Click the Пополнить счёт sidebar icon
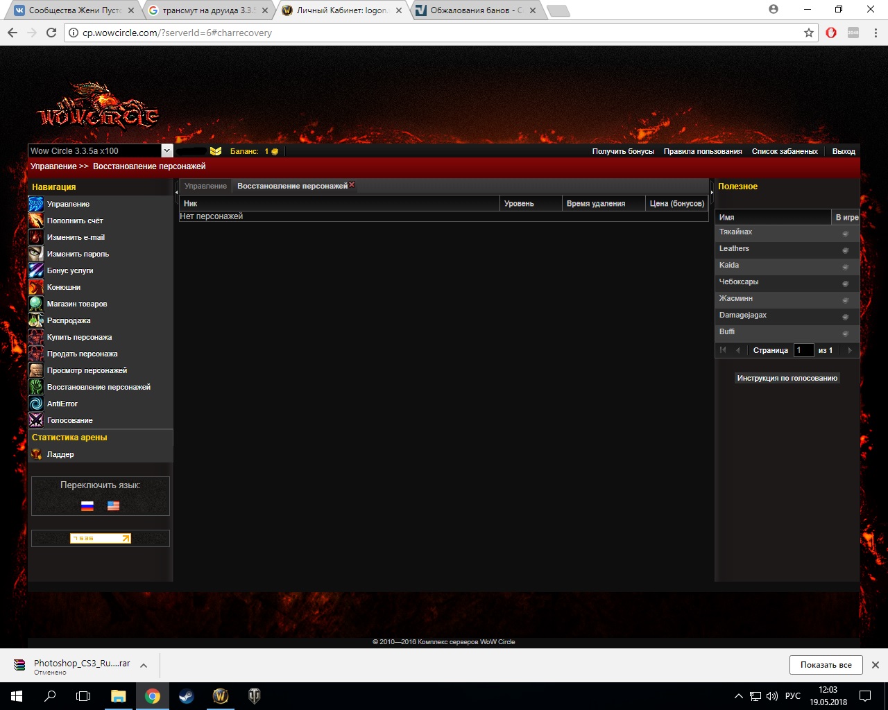Image resolution: width=888 pixels, height=710 pixels. tap(36, 220)
